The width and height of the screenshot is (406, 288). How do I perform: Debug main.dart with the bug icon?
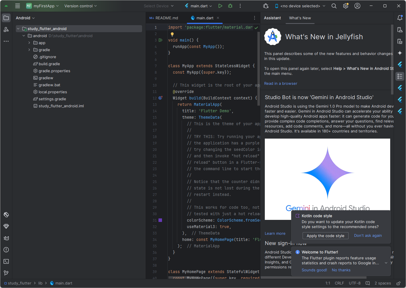tap(230, 6)
